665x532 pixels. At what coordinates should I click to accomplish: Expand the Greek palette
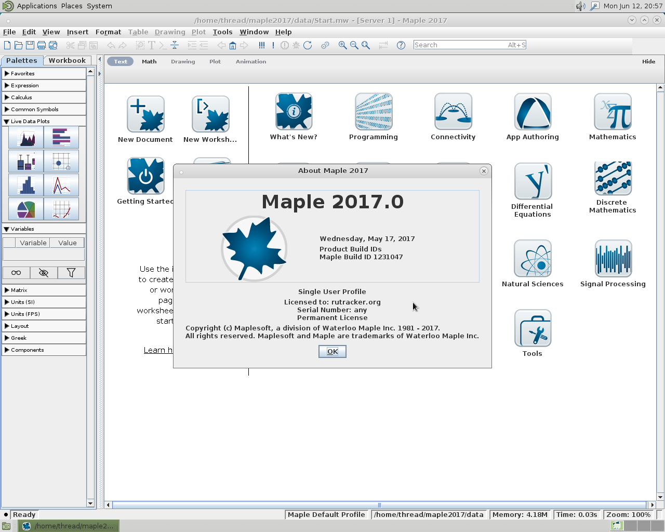(x=44, y=338)
